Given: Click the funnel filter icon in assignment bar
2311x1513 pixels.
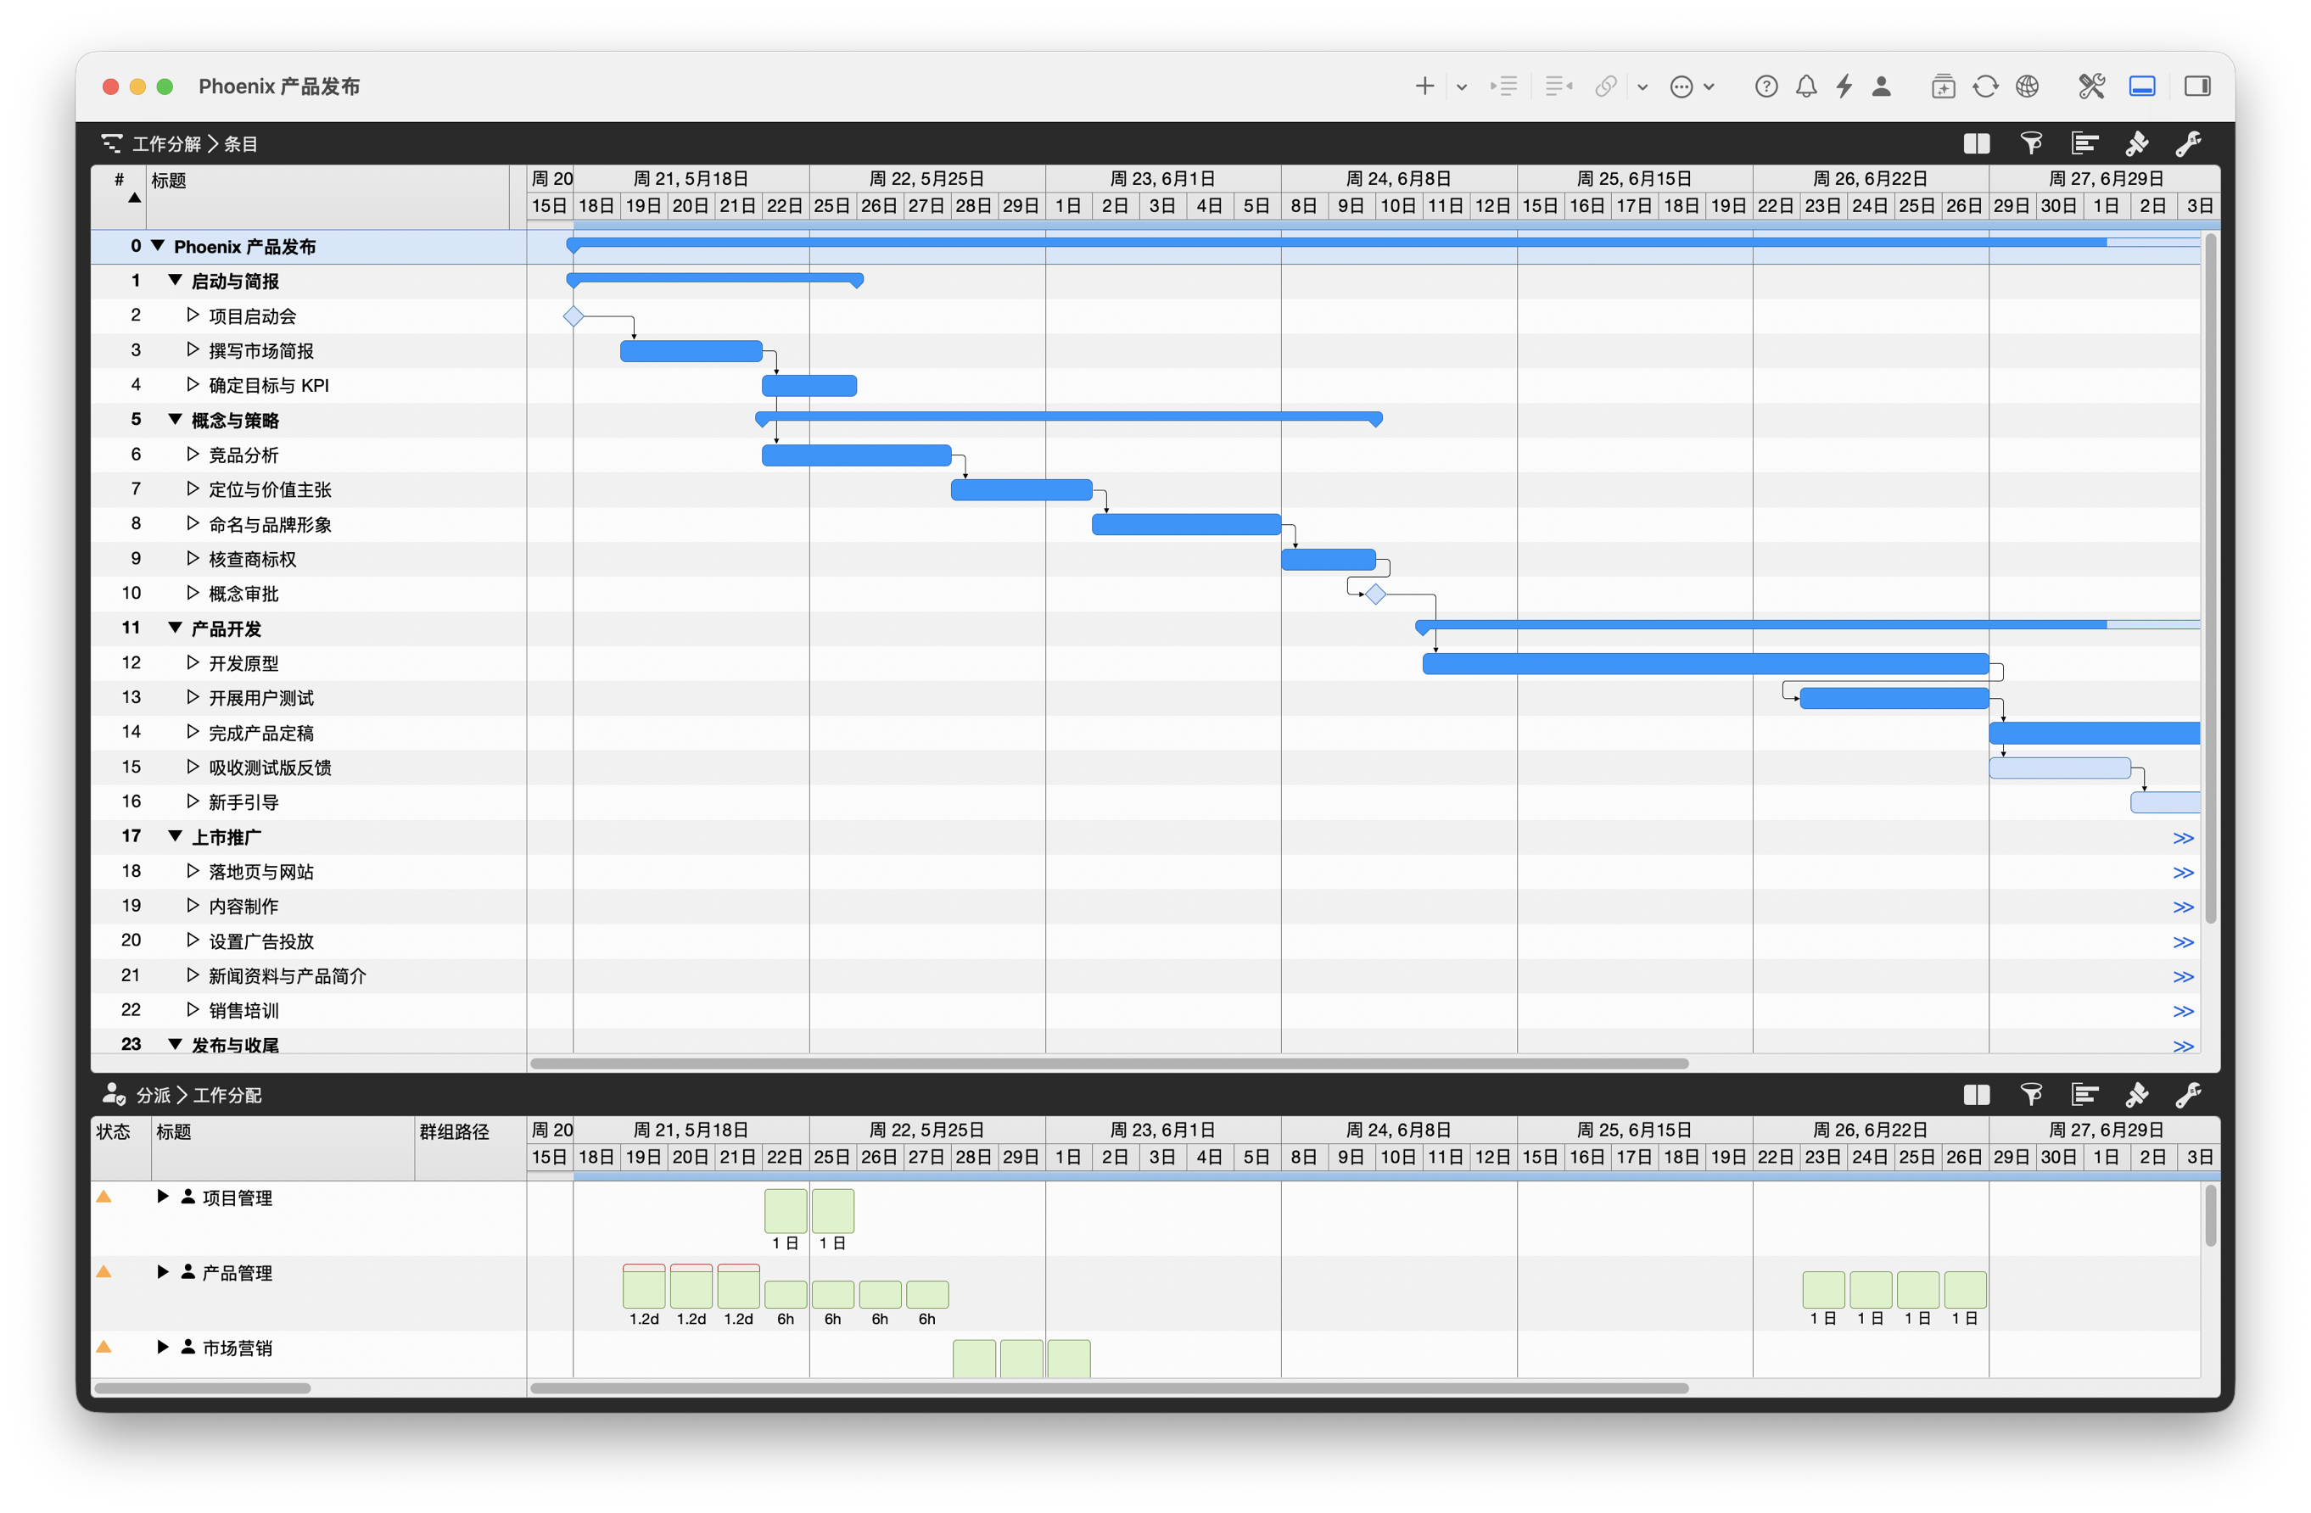Looking at the screenshot, I should [x=2030, y=1095].
